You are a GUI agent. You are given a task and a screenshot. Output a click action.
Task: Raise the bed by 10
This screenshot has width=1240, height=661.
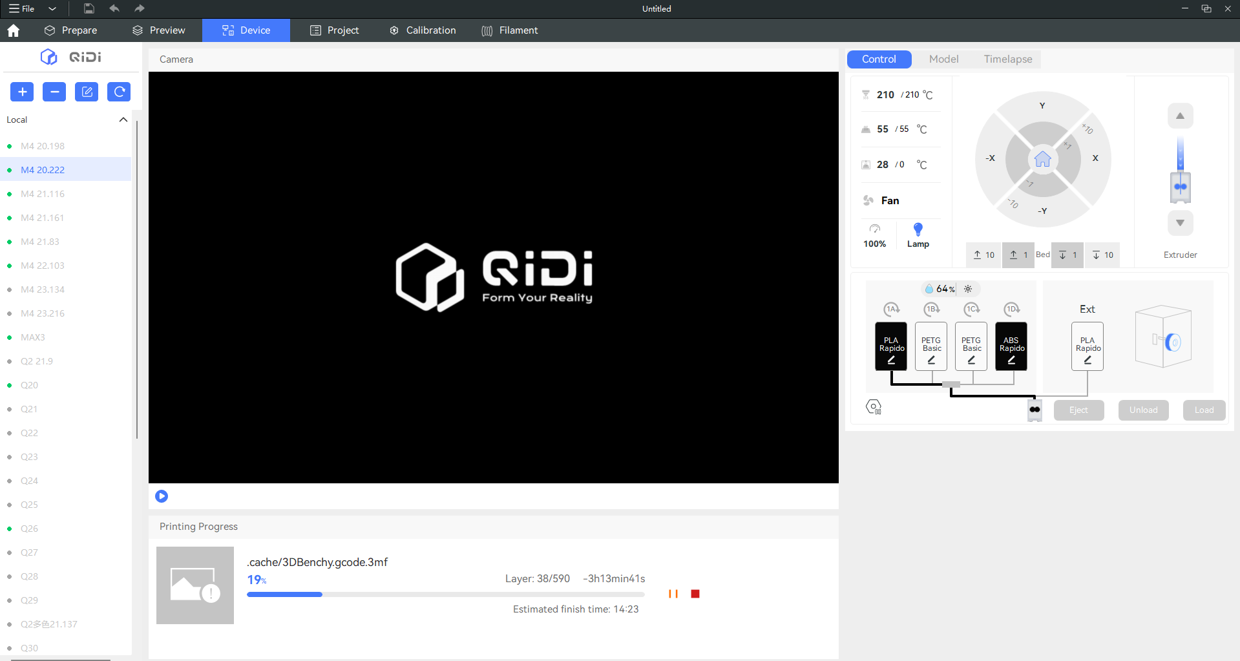pyautogui.click(x=983, y=255)
